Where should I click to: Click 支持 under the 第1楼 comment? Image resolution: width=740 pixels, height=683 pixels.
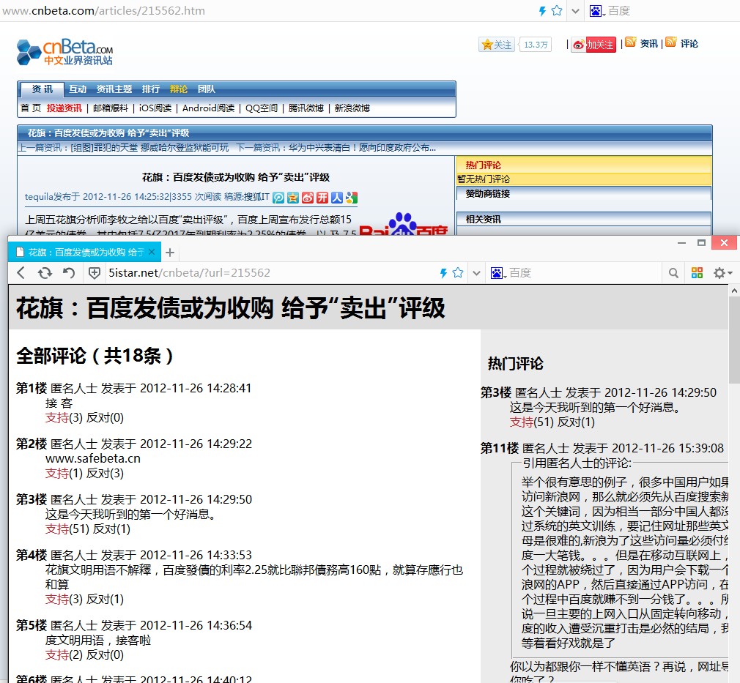pyautogui.click(x=57, y=418)
